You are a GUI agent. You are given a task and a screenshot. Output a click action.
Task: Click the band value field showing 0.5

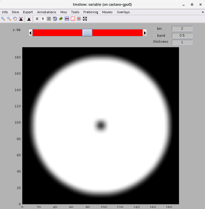click(182, 36)
